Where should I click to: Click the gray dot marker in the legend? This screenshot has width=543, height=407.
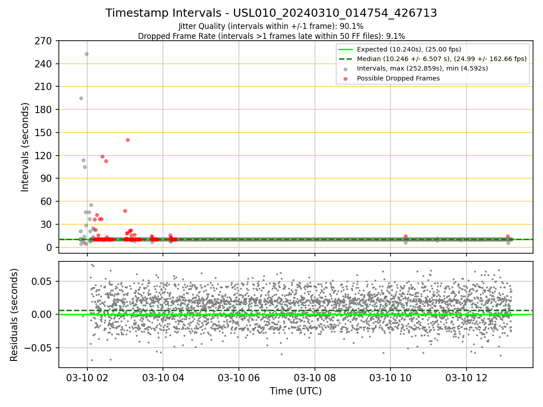click(x=346, y=69)
